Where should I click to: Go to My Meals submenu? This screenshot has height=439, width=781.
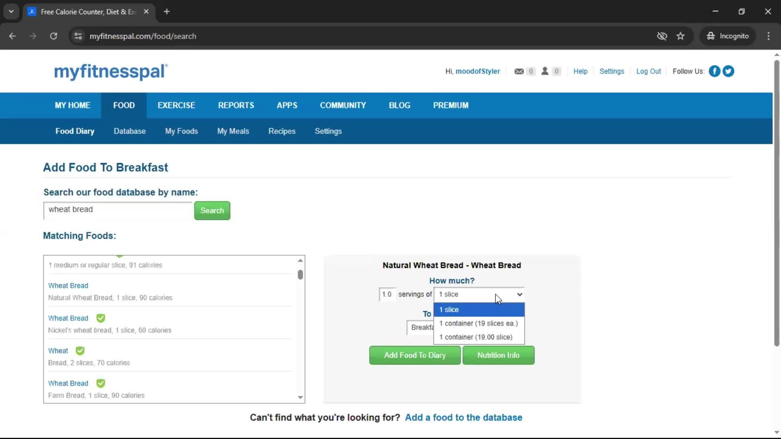(x=233, y=131)
